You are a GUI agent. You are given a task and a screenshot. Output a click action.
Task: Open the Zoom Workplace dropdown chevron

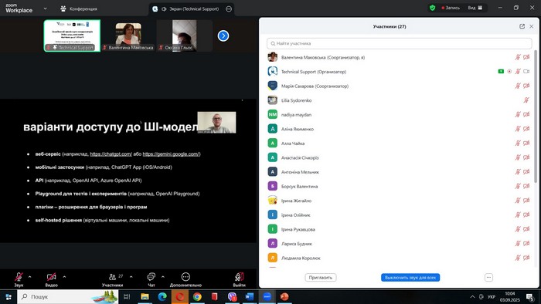tap(45, 8)
